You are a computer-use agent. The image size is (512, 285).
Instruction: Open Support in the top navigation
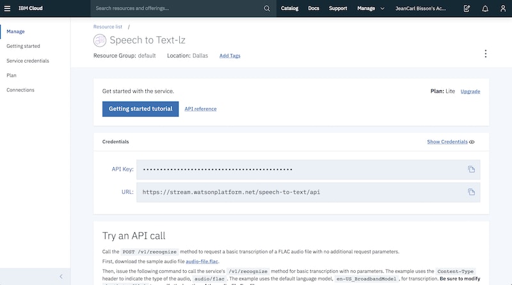click(338, 8)
